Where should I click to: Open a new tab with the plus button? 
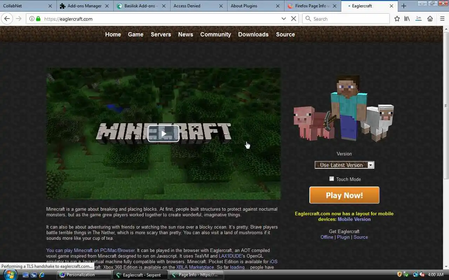click(x=404, y=6)
